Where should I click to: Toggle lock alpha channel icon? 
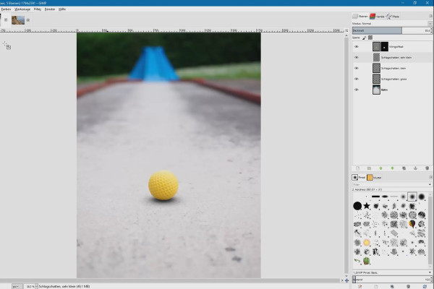(x=370, y=38)
